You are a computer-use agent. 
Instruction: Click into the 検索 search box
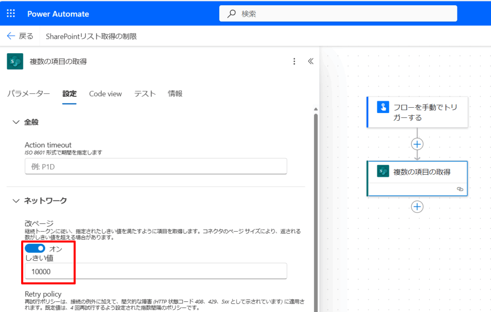coord(338,13)
